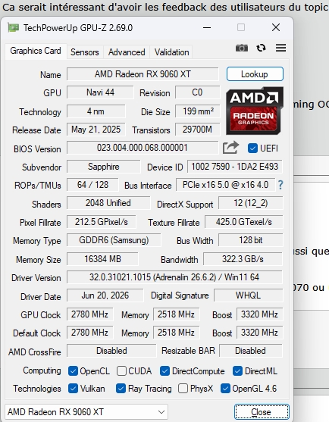Click the GPU Clock row Boost '3320 MHz'
Screen dimensions: 329x422
click(x=259, y=314)
